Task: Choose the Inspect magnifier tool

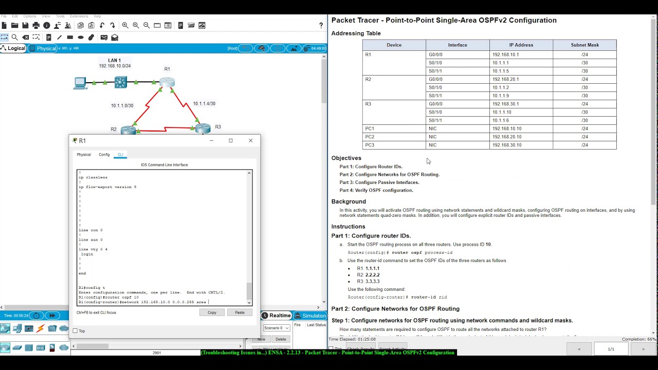Action: [x=14, y=37]
